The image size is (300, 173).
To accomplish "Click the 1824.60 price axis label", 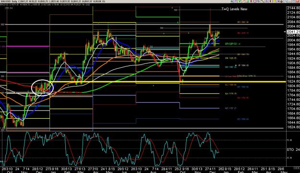I will 293,81.
